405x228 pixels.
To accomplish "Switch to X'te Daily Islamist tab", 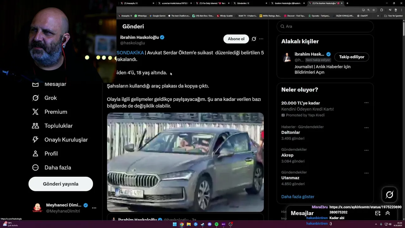I will [x=212, y=3].
